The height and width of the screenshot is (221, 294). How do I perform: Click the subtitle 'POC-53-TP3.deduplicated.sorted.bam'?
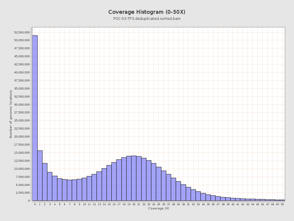[147, 19]
